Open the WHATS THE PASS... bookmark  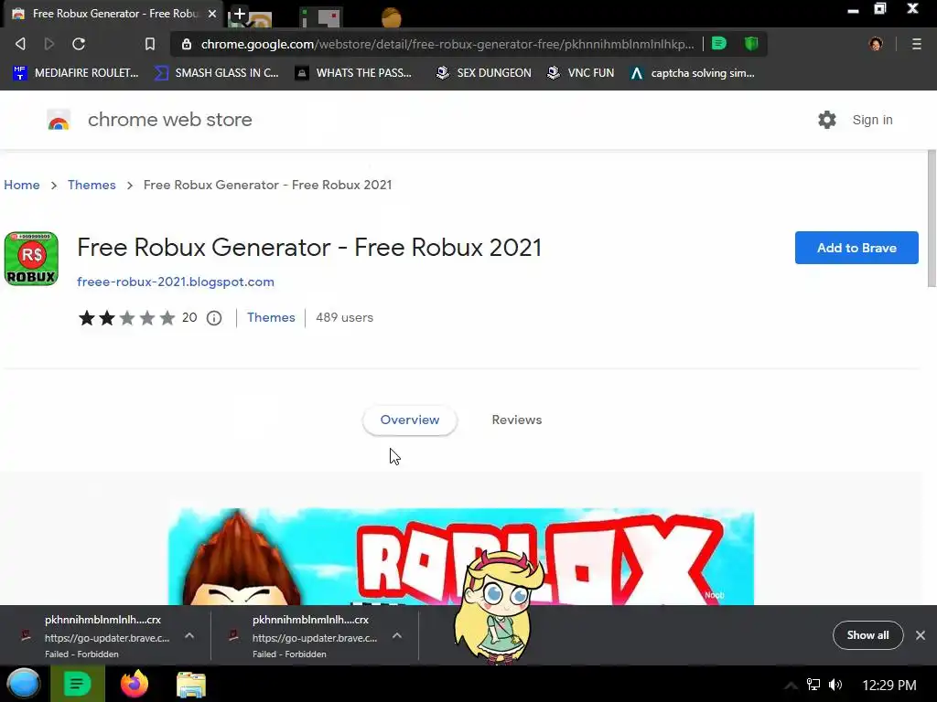[x=354, y=73]
